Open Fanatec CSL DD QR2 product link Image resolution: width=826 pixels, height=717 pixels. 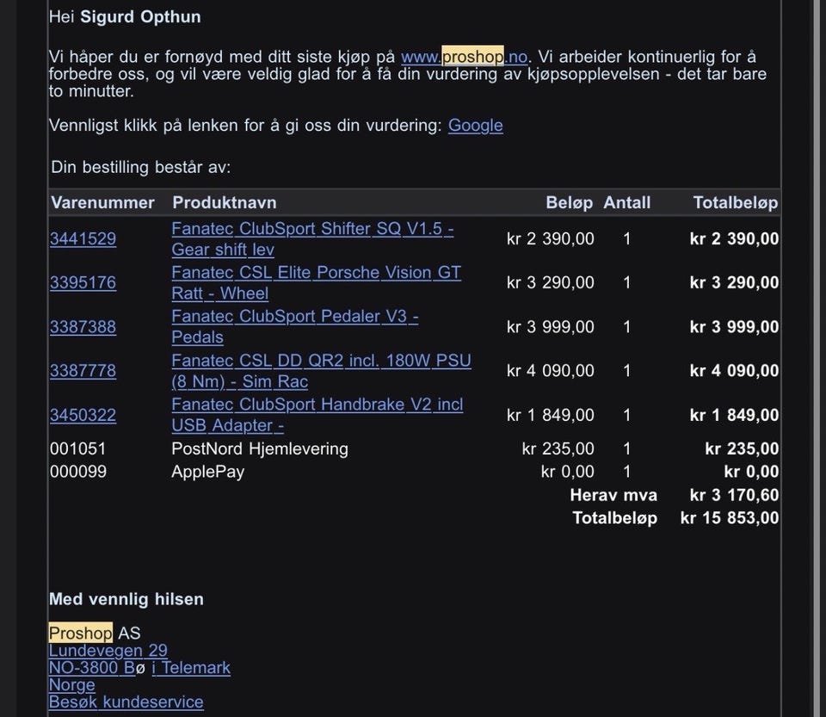click(321, 370)
